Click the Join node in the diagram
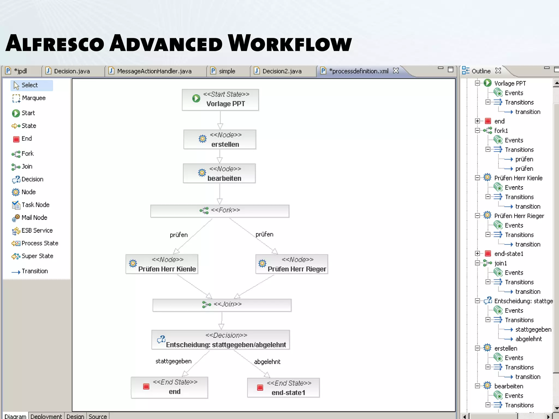 (x=222, y=305)
